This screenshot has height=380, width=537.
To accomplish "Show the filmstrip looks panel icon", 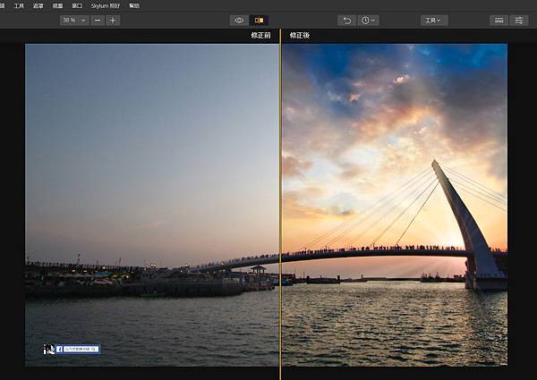I will [498, 20].
